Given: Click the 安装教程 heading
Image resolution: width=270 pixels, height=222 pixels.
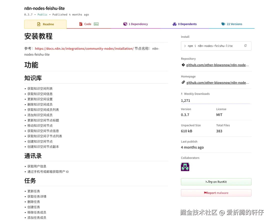Looking at the screenshot, I should click(38, 36).
